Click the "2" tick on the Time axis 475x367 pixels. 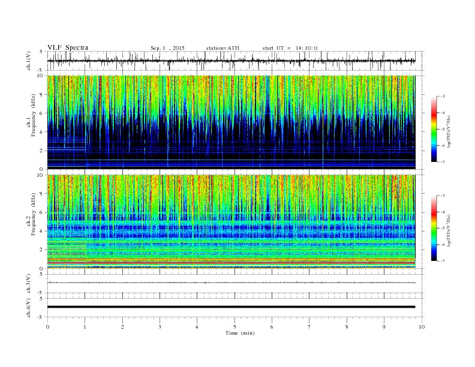pyautogui.click(x=122, y=327)
